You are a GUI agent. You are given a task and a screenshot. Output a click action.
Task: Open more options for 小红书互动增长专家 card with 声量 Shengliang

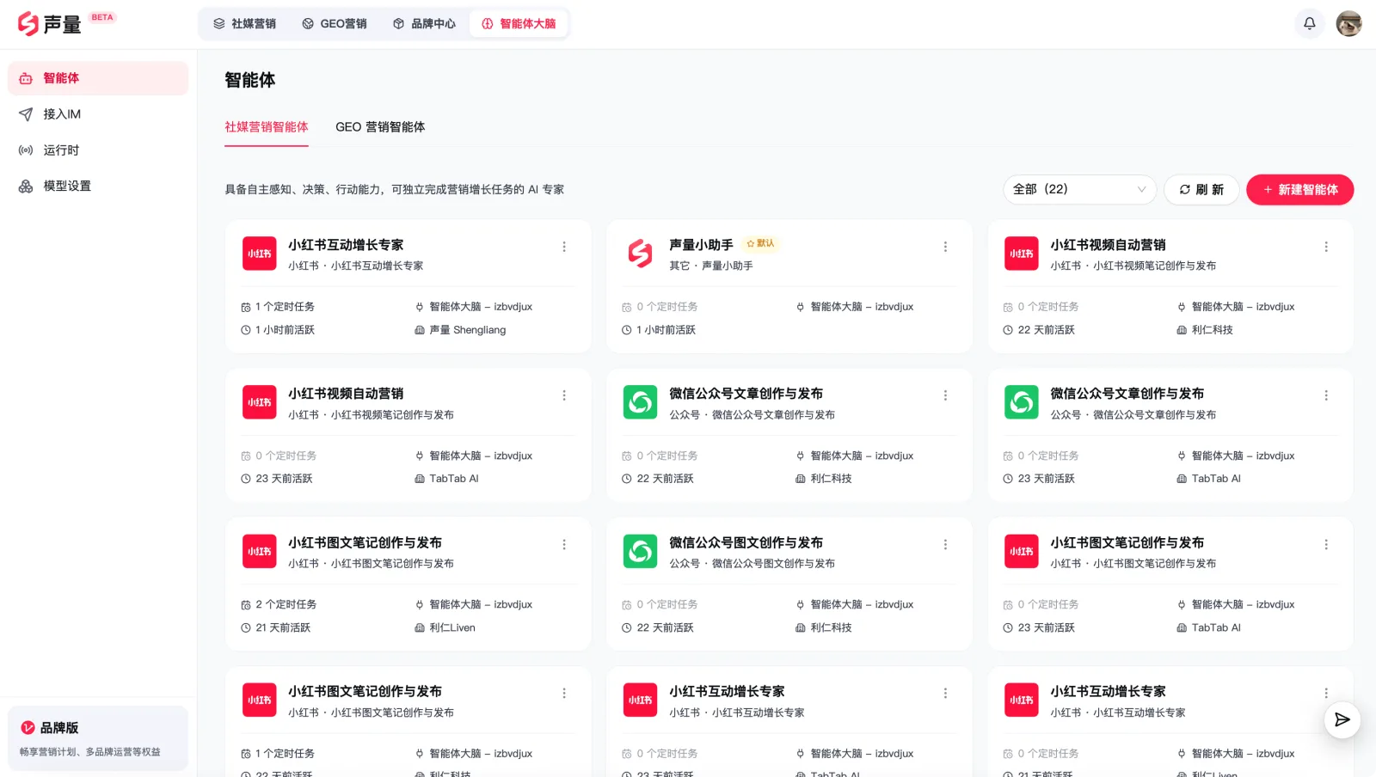click(x=564, y=247)
